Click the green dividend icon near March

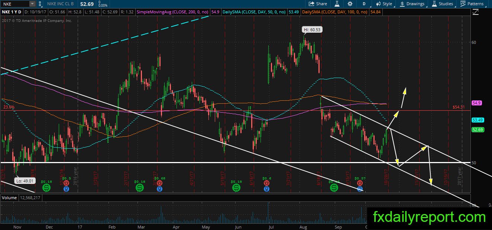(140, 188)
